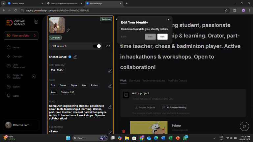Focus the Behance or Dribbble URL field
This screenshot has width=253, height=142.
point(161,99)
